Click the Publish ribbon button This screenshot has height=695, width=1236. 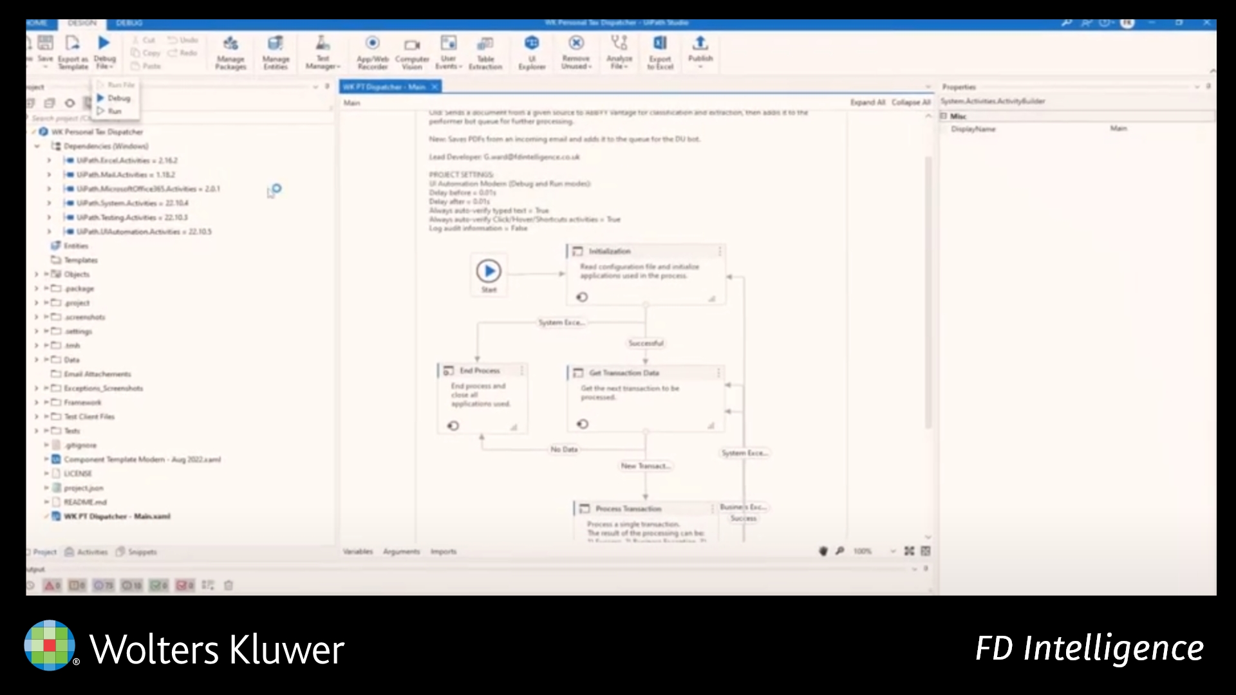700,50
